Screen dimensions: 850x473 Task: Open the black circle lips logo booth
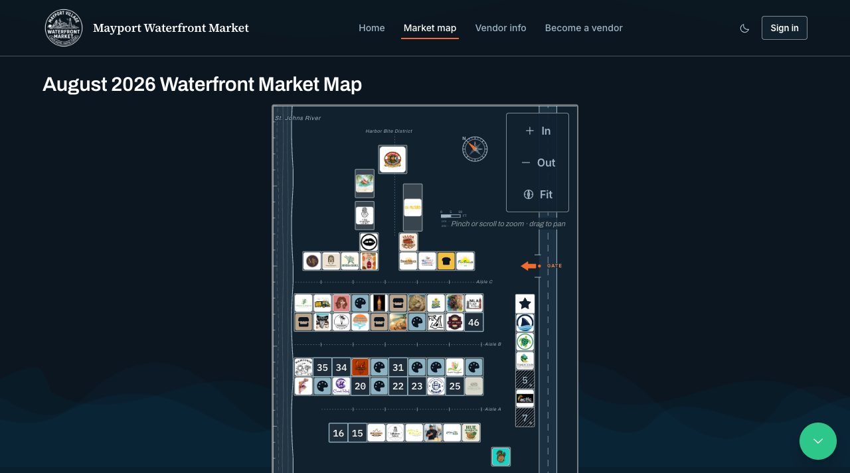tap(369, 242)
